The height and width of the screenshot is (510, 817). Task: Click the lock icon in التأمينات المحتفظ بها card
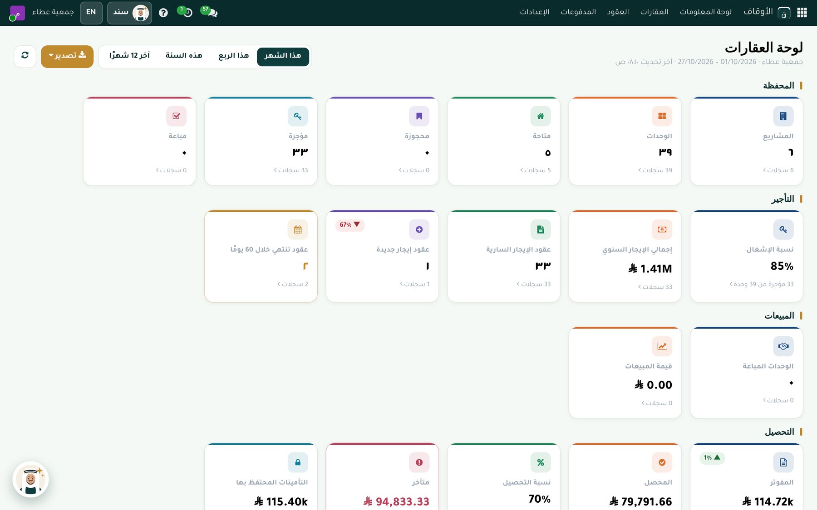tap(298, 462)
